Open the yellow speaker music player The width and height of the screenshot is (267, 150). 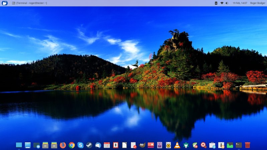pyautogui.click(x=169, y=145)
